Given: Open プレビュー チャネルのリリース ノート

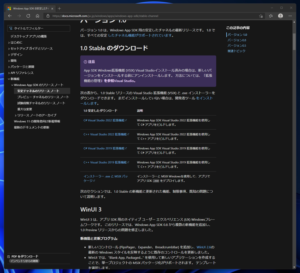Looking at the screenshot, I should point(43,97).
